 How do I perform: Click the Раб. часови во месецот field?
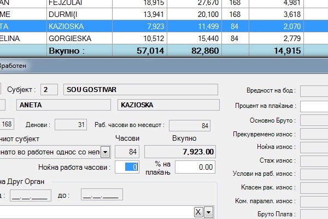tap(190, 125)
